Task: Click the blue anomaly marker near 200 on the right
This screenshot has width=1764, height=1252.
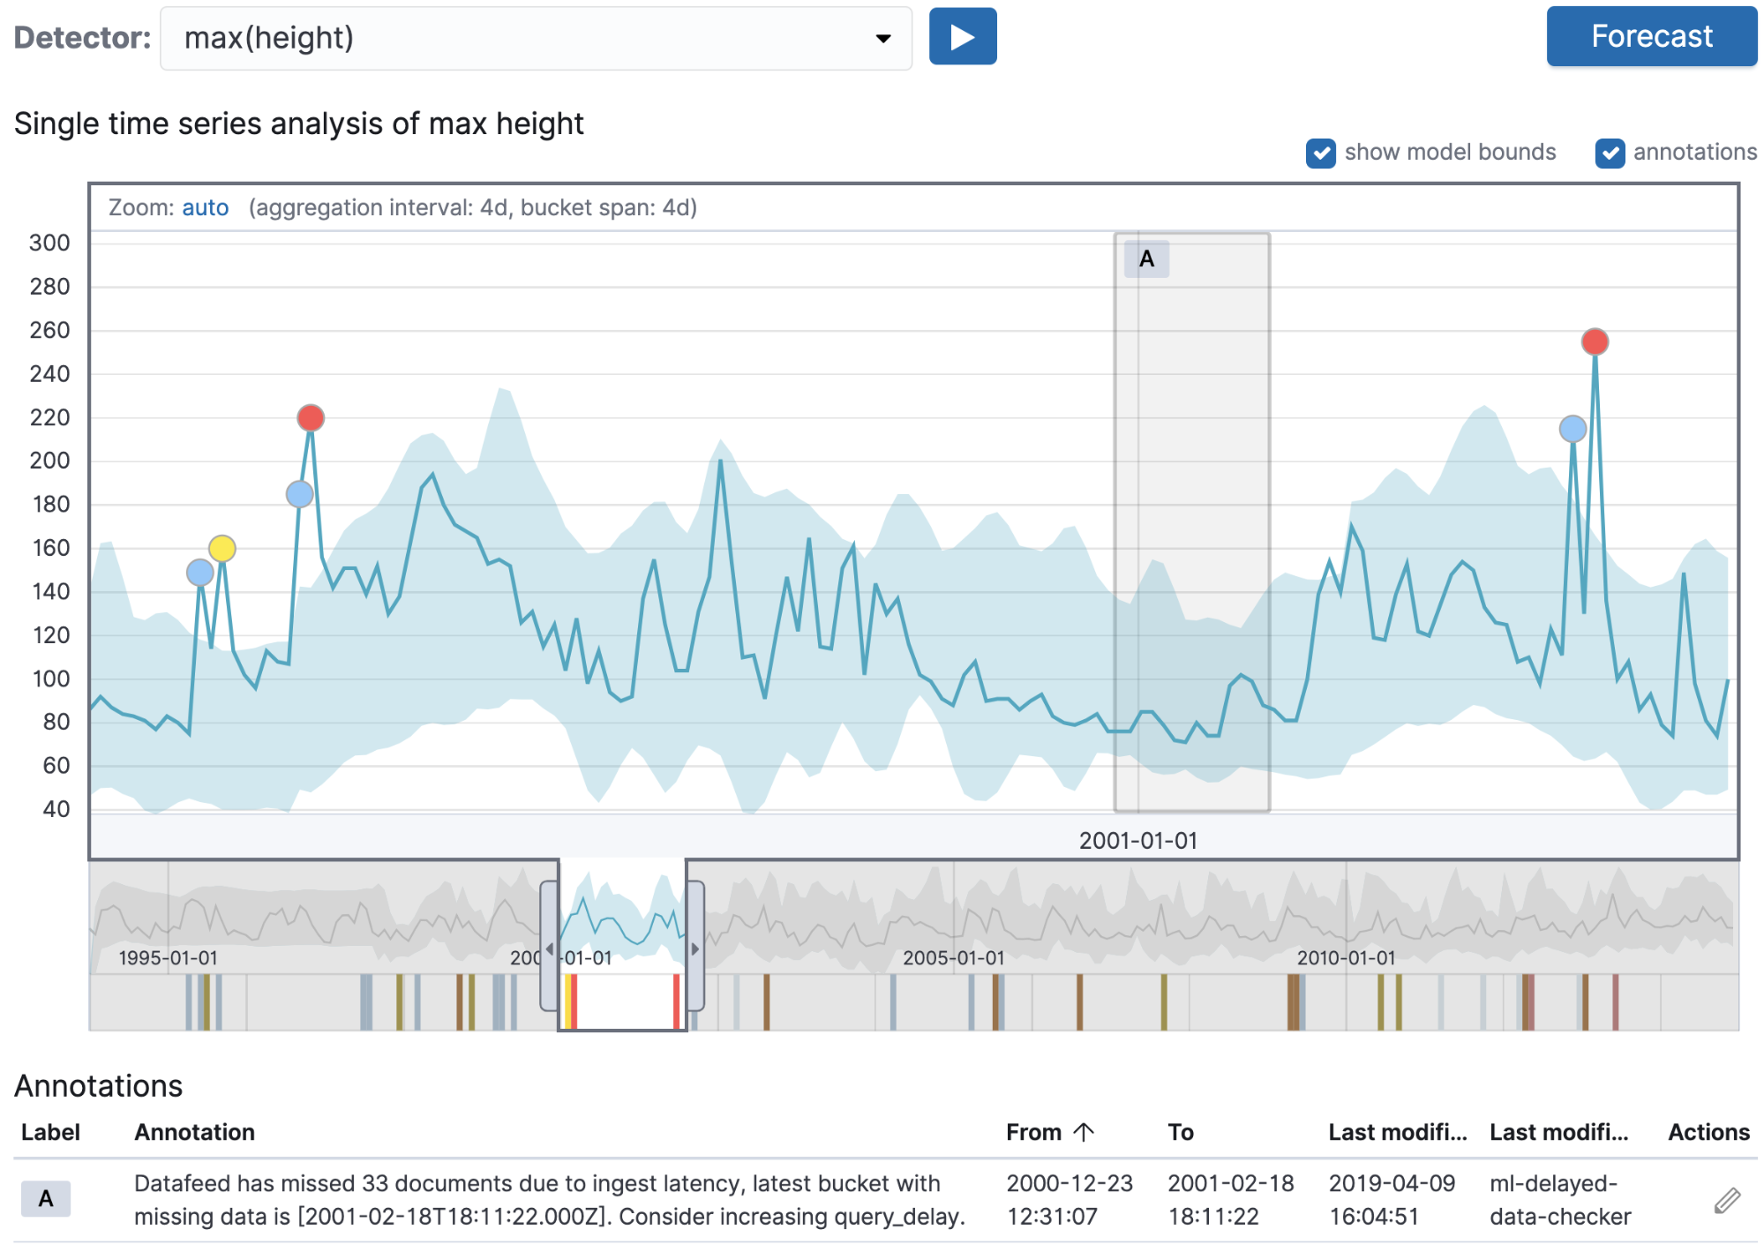Action: coord(1573,430)
